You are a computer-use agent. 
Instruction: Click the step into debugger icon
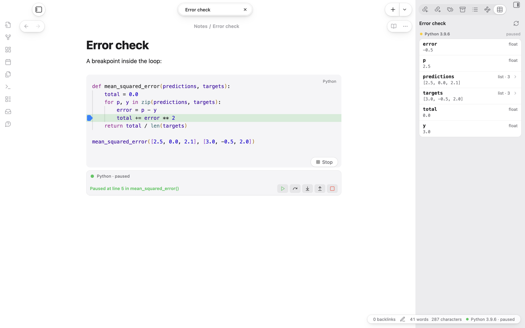pyautogui.click(x=307, y=189)
